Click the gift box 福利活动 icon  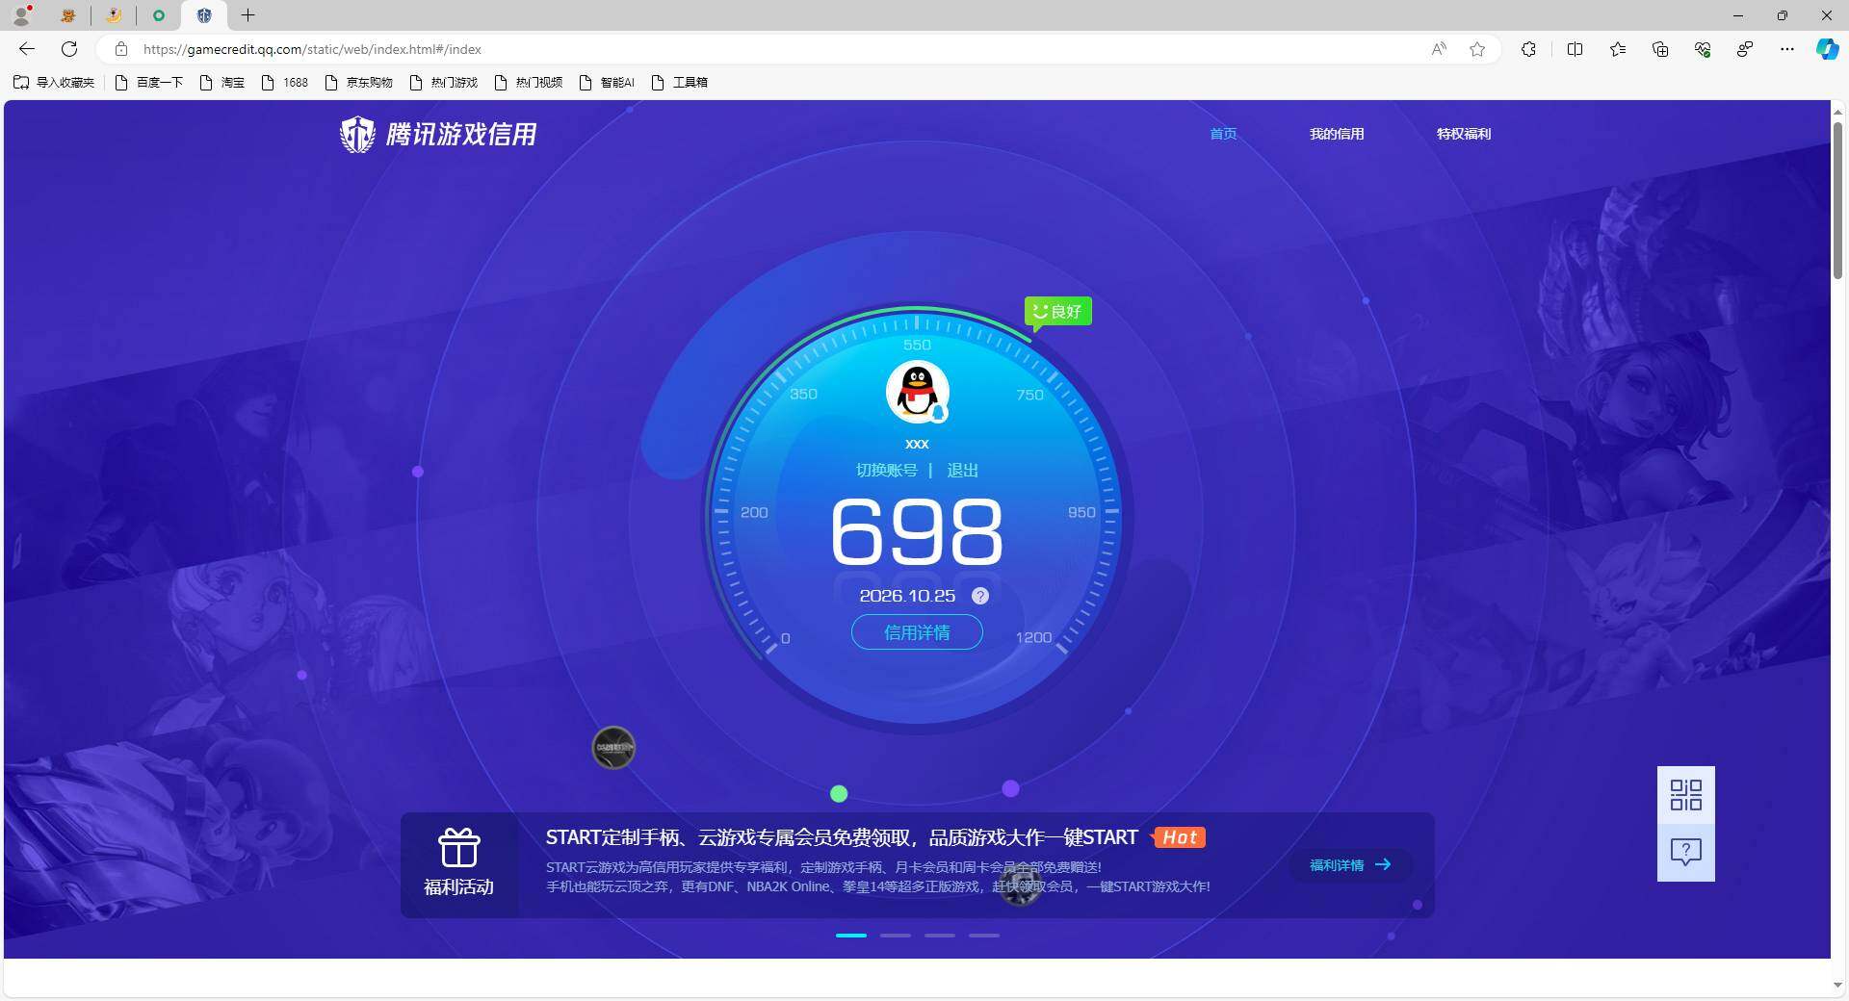[x=458, y=848]
